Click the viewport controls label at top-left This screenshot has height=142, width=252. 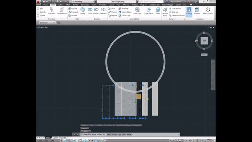coord(43,28)
